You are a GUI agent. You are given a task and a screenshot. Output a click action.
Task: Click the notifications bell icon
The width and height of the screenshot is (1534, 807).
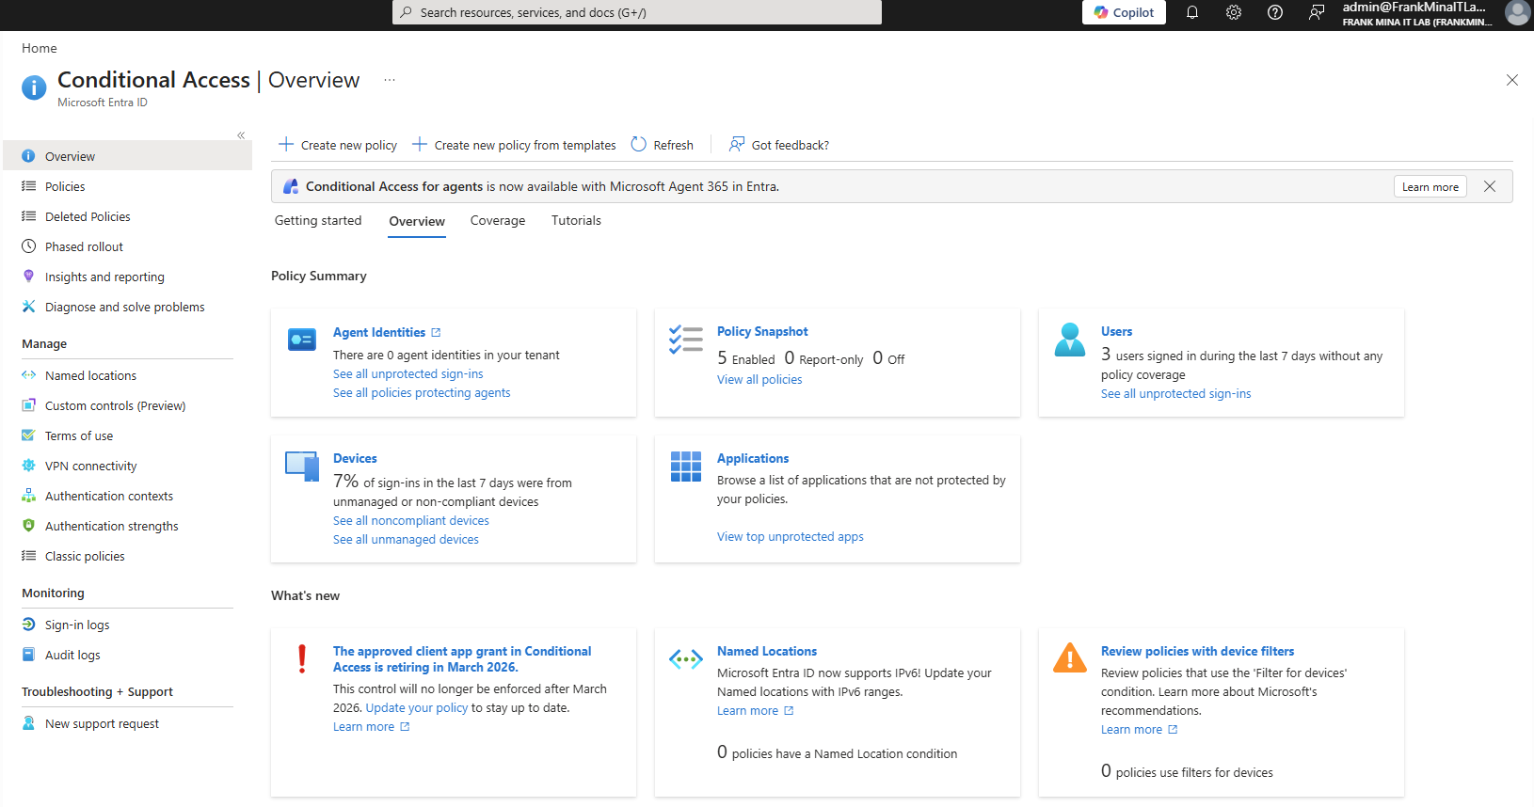point(1192,12)
